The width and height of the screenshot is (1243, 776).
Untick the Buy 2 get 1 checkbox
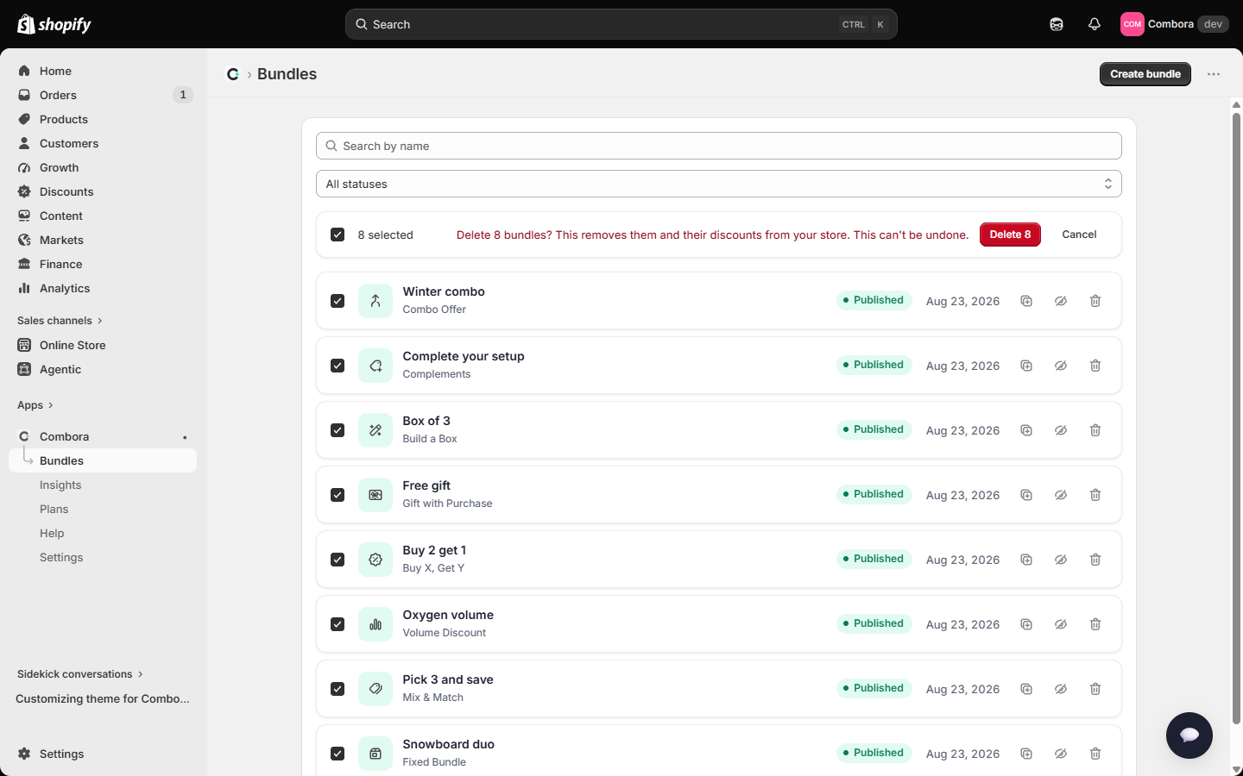338,560
